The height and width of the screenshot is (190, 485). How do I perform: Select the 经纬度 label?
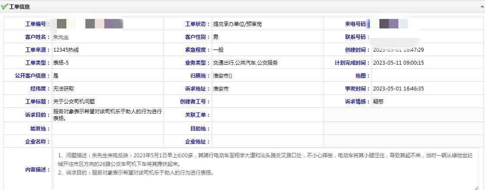pyautogui.click(x=40, y=89)
